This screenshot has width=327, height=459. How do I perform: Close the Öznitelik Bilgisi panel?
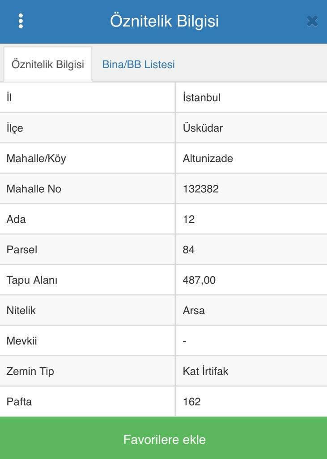[312, 21]
